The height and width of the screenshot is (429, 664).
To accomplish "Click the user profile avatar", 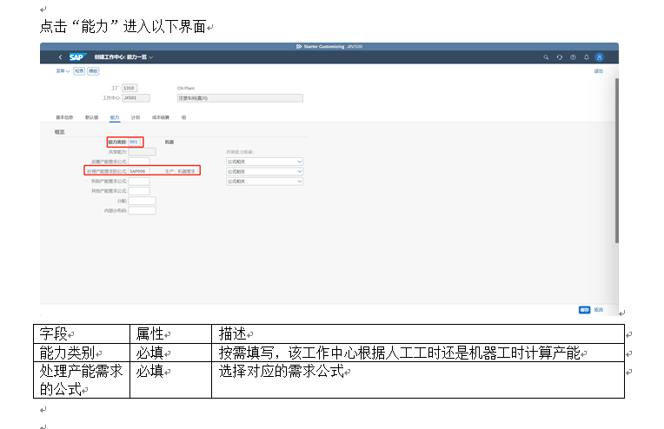I will (x=599, y=57).
